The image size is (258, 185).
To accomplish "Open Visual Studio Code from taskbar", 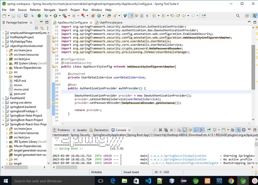I will [148, 181].
